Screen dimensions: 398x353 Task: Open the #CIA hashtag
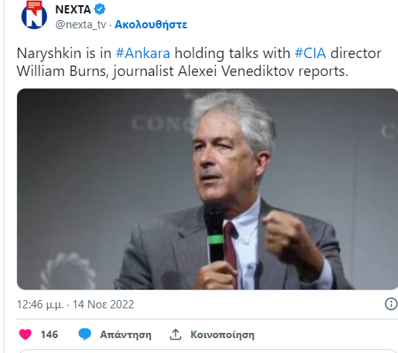[x=310, y=54]
